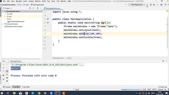Collapse main method fold at line 6
Viewport: 169px width, 95px height.
(52, 23)
